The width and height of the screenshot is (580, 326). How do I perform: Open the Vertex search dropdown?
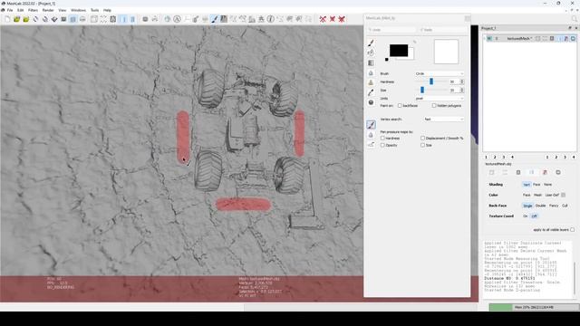pyautogui.click(x=443, y=120)
